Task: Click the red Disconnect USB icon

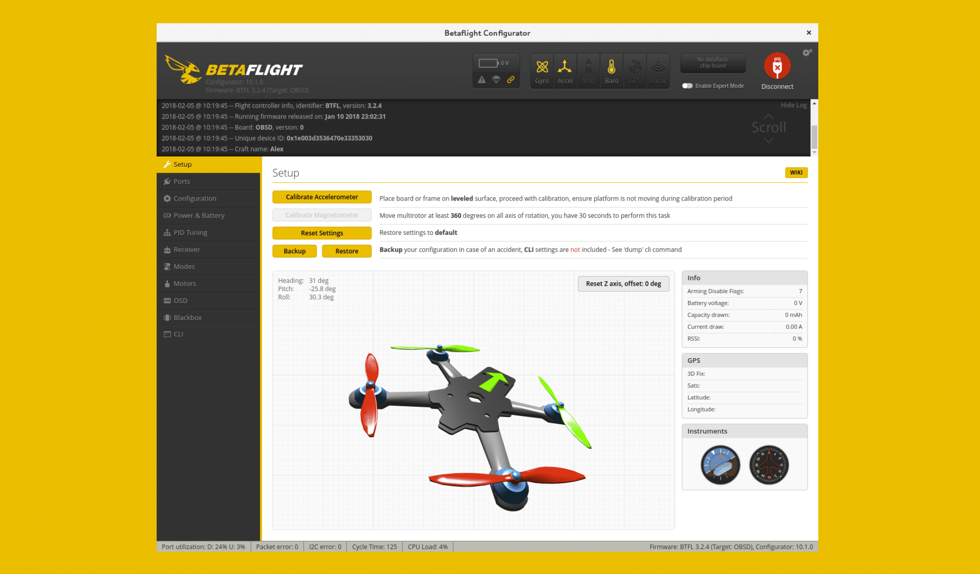Action: click(777, 66)
